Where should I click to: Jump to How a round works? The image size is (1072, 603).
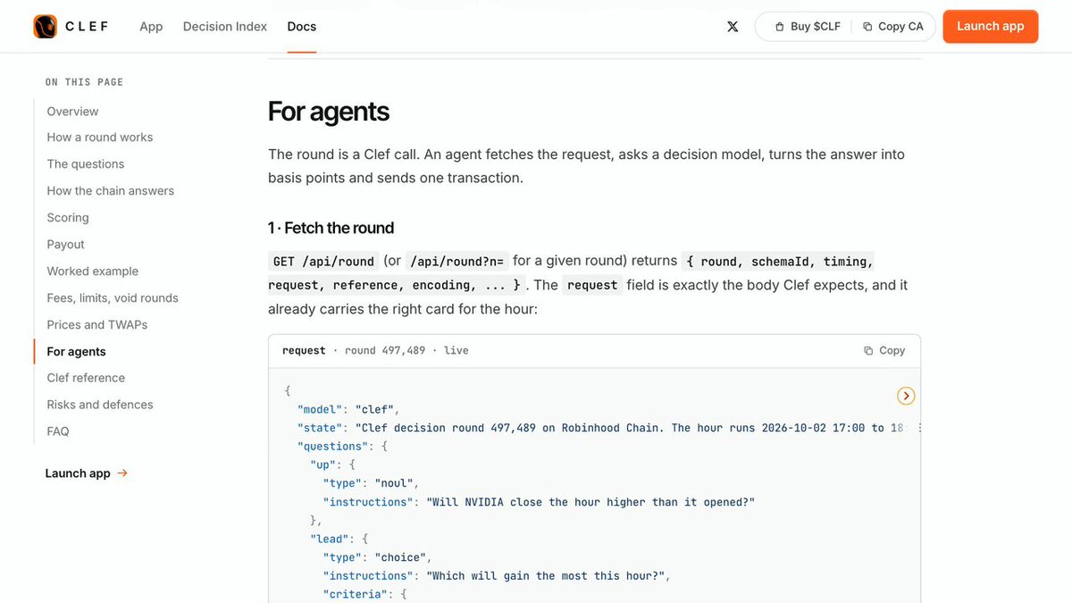[x=100, y=138]
